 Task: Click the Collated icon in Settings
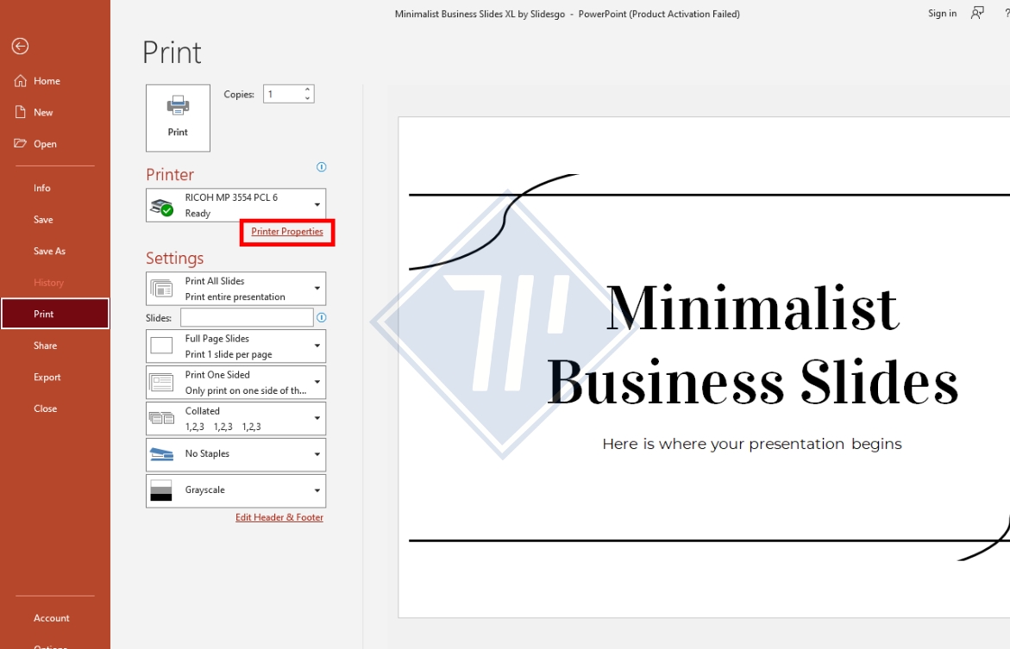coord(162,417)
